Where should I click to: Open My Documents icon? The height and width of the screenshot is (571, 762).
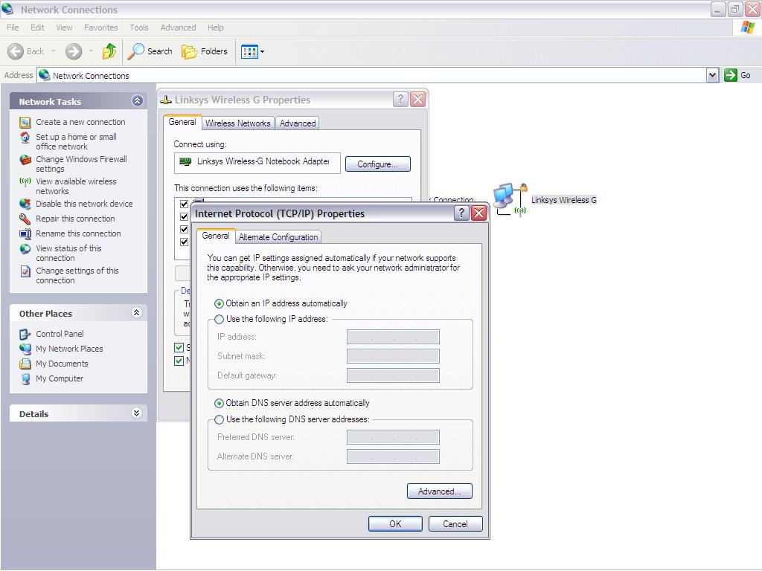pyautogui.click(x=25, y=364)
